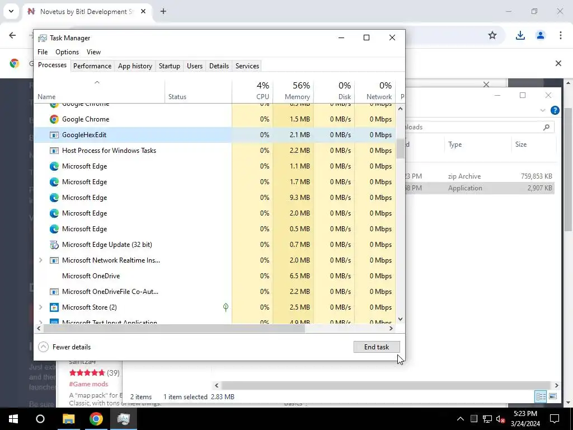Screen dimensions: 573x430
Task: Click the Microsoft Edge icon with 9.3 MB memory
Action: tap(54, 198)
